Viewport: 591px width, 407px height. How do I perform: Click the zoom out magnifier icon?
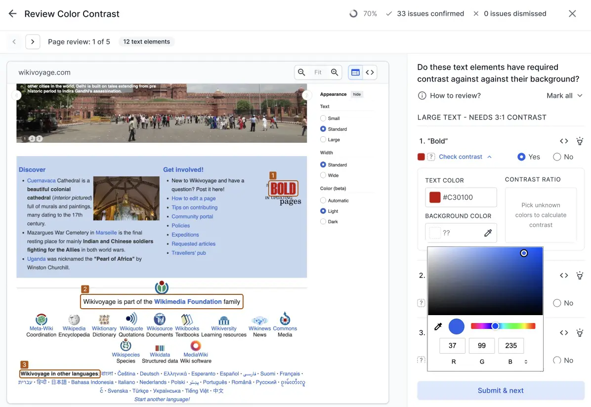pyautogui.click(x=301, y=73)
